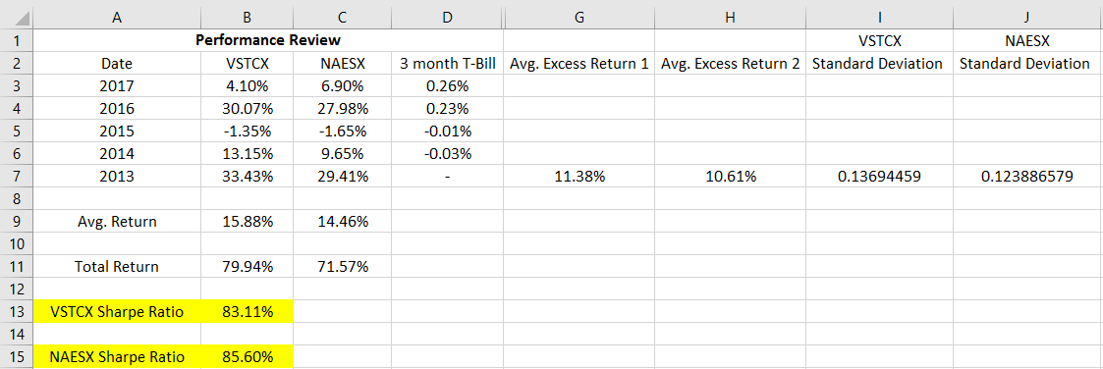The width and height of the screenshot is (1103, 369).
Task: Select column D header
Action: coord(448,18)
